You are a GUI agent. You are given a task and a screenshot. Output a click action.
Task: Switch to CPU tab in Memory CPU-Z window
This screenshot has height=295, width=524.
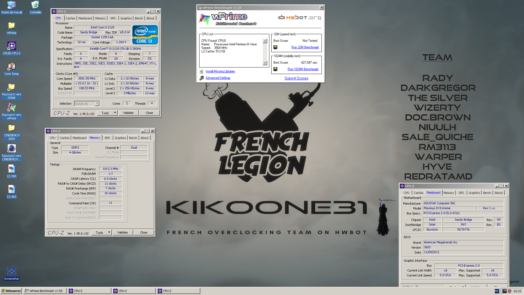(53, 138)
